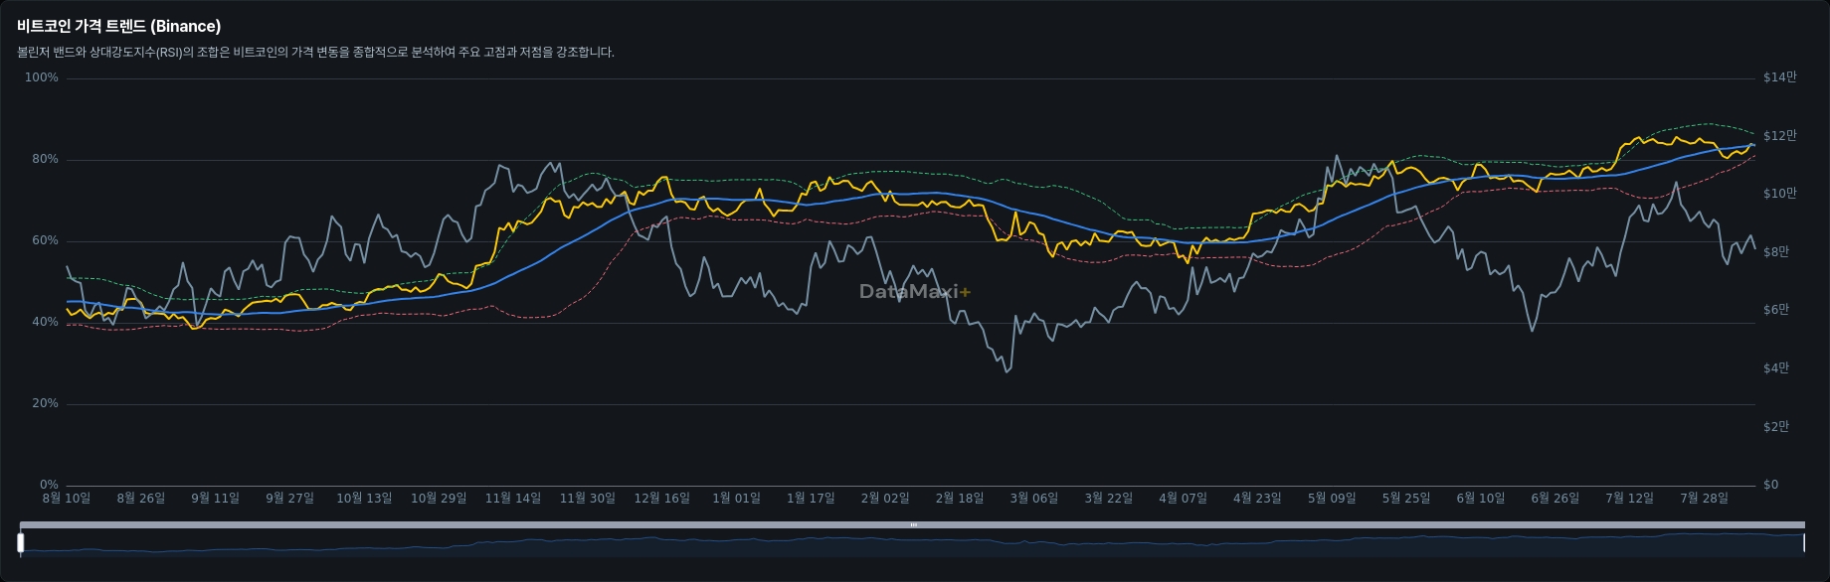
Task: Click the 5월 09일 date label
Action: click(1332, 498)
